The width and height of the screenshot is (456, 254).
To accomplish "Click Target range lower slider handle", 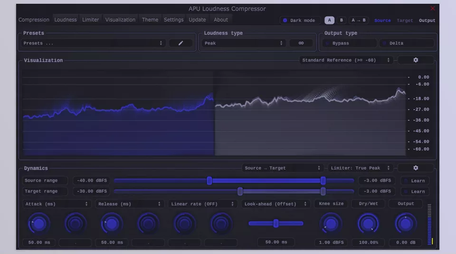I will 240,191.
